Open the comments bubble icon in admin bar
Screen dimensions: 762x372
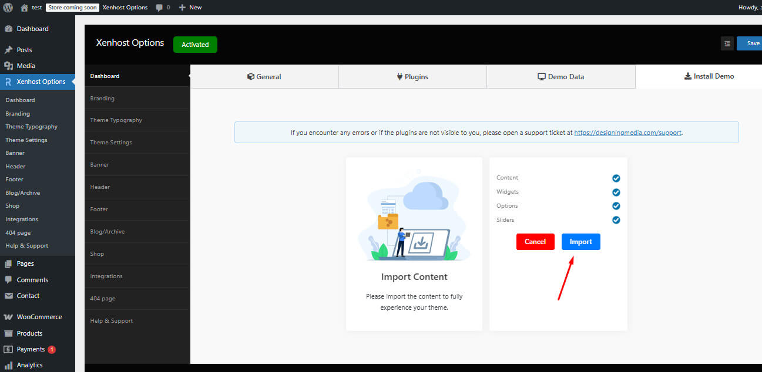159,8
